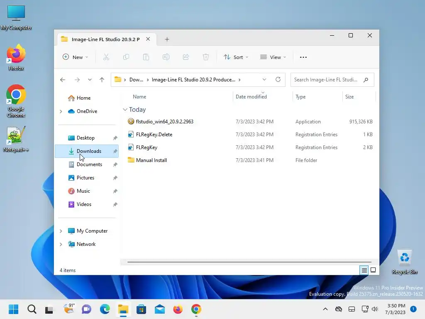425x319 pixels.
Task: Open Microsoft Edge from the taskbar
Action: (105, 309)
